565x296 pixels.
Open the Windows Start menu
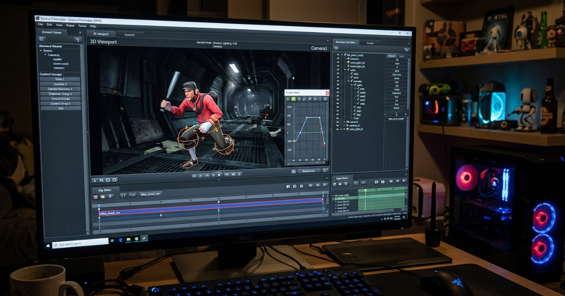pyautogui.click(x=48, y=246)
